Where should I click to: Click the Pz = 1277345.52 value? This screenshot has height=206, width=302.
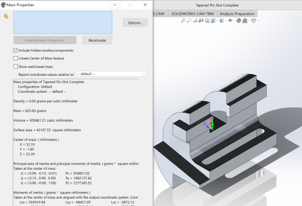78,183
